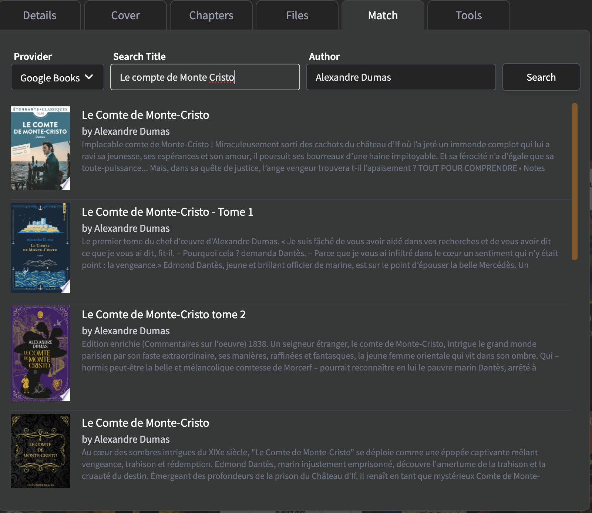The image size is (592, 513).
Task: Select the black and gold cover thumbnail
Action: click(x=40, y=450)
